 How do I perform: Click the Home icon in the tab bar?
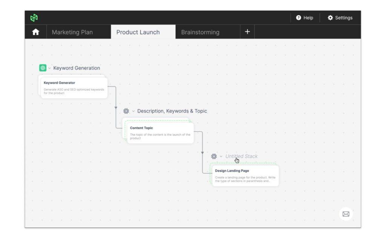pos(35,32)
